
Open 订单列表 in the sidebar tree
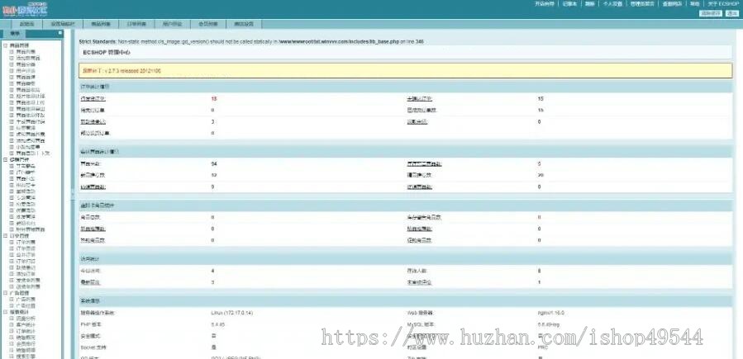tap(26, 242)
